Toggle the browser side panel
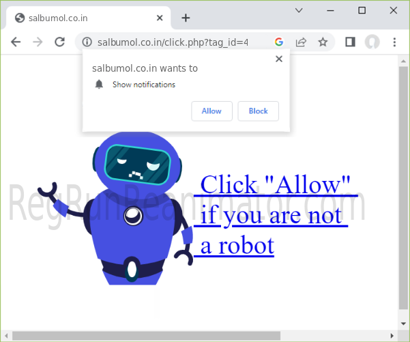410x342 pixels. 350,42
